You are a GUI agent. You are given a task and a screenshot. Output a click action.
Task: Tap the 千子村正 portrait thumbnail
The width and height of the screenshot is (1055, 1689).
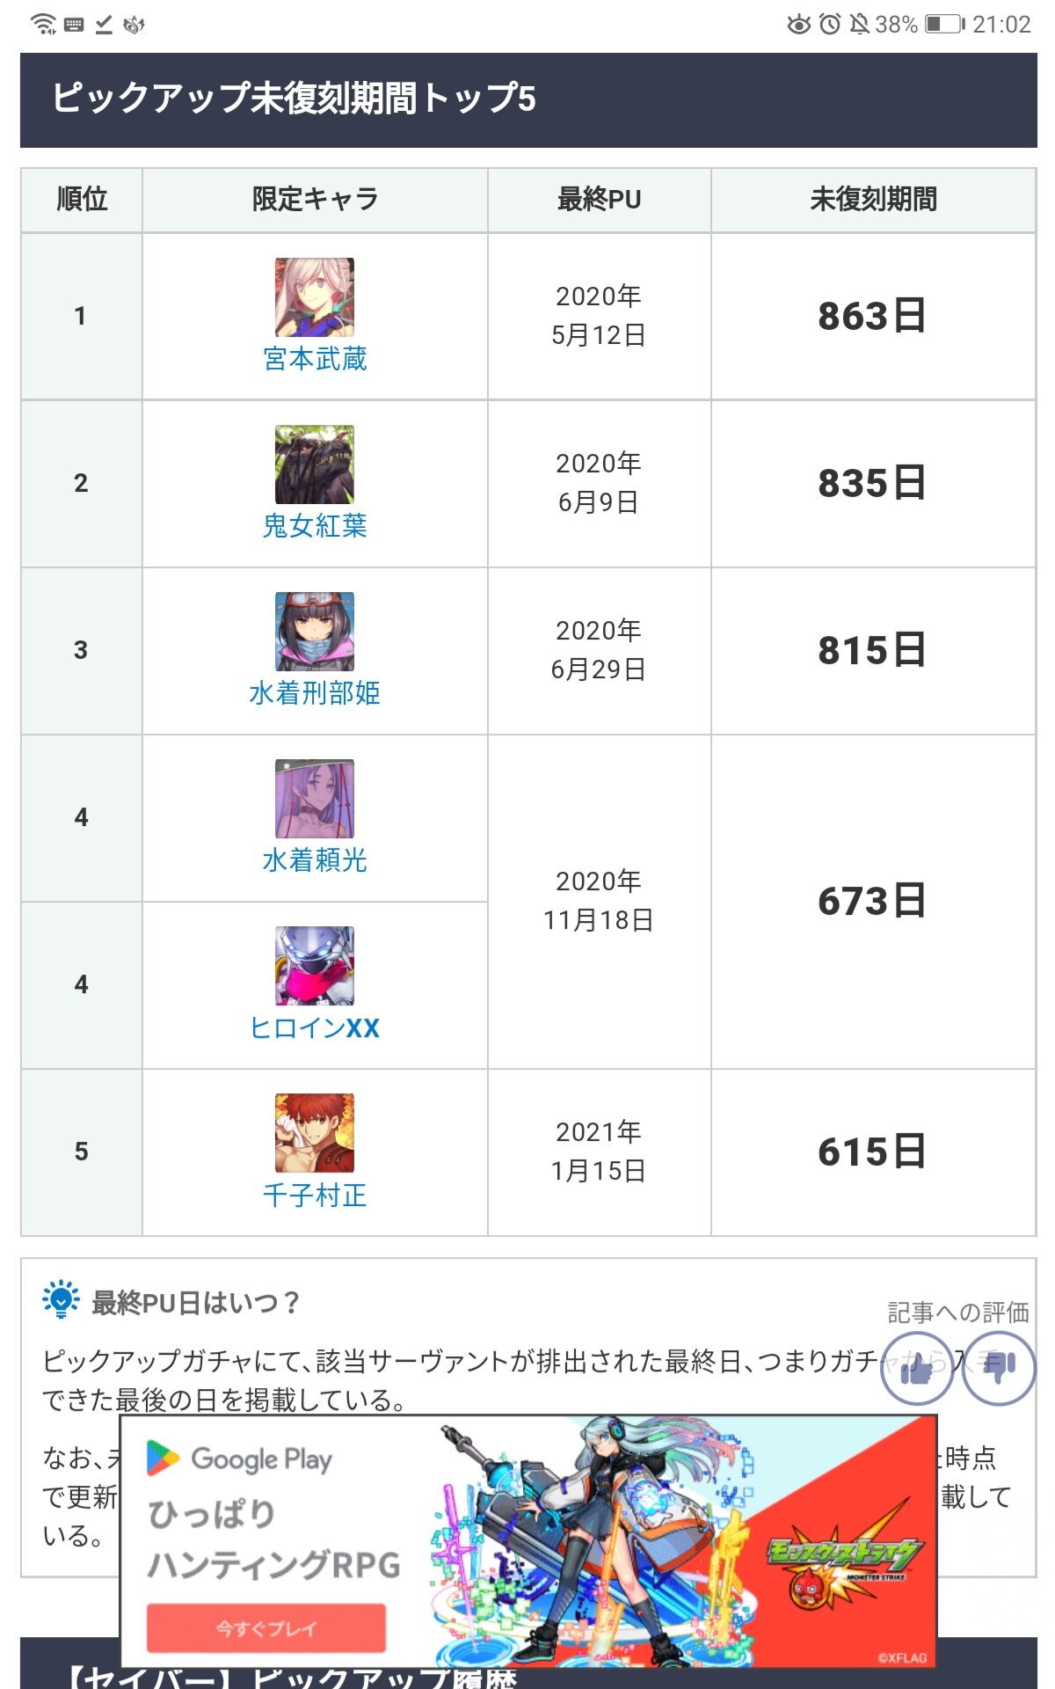[x=315, y=1133]
